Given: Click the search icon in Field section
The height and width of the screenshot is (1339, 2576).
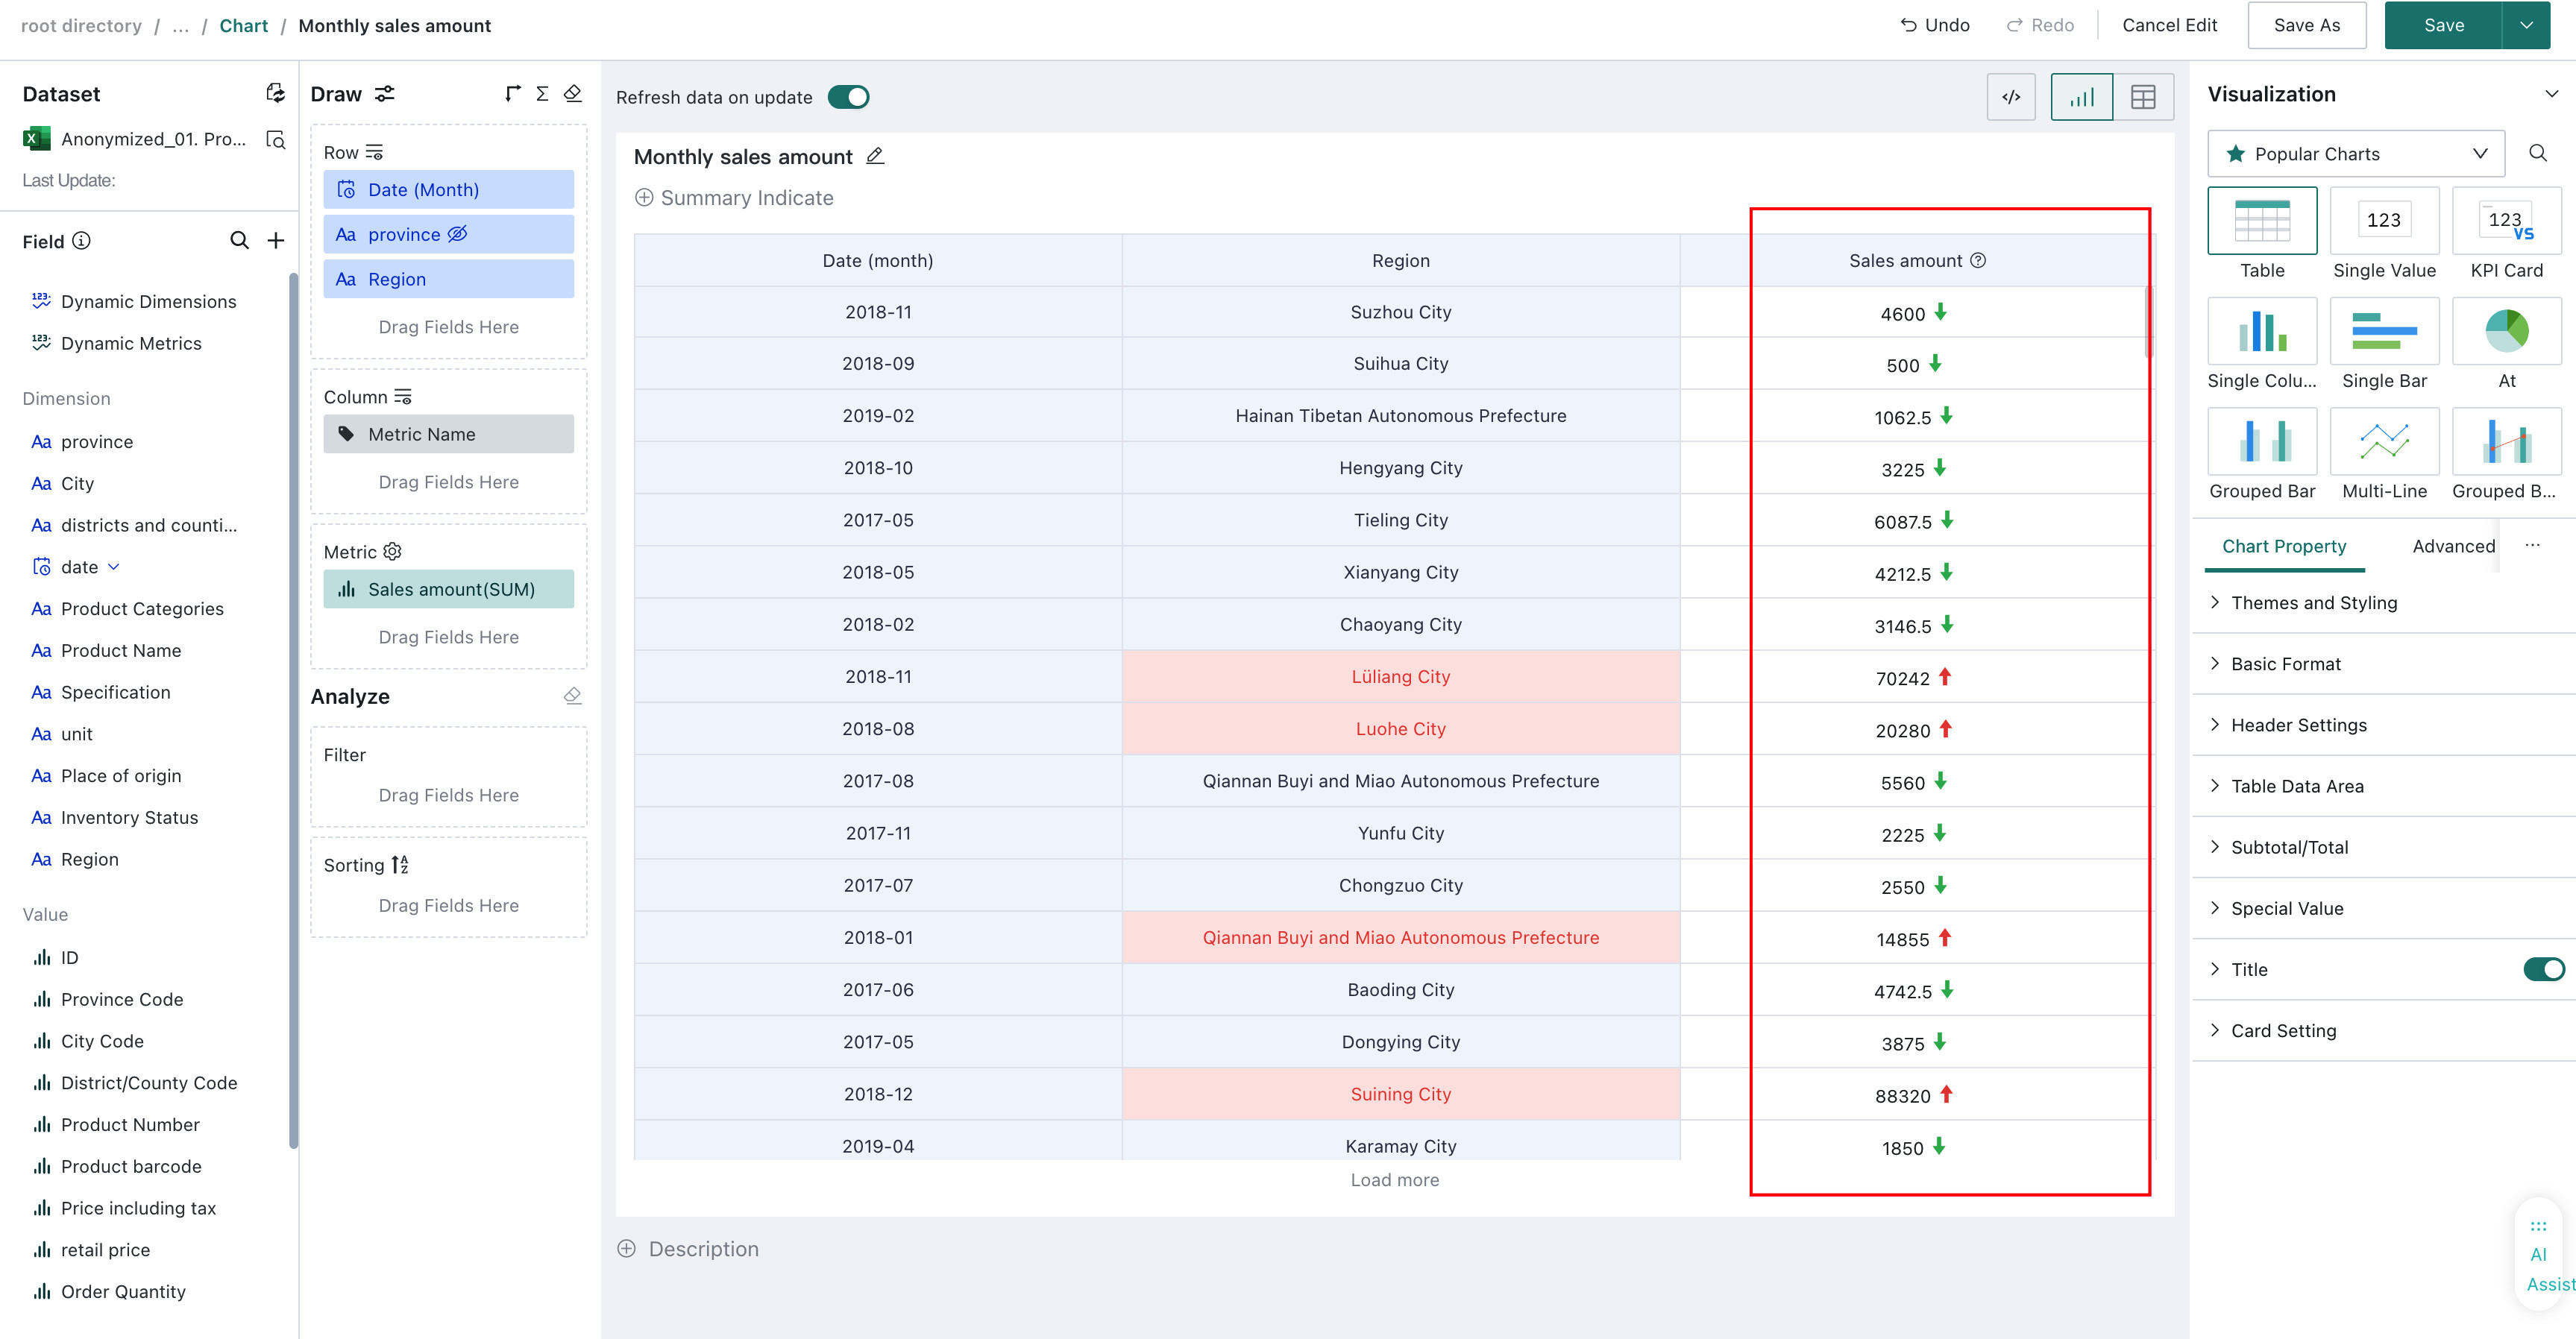Looking at the screenshot, I should point(239,240).
